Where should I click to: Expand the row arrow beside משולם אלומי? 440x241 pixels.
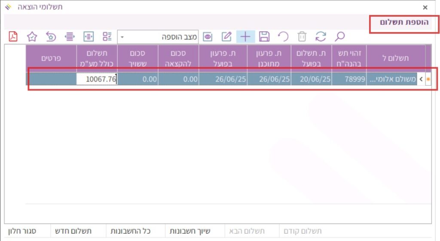421,79
